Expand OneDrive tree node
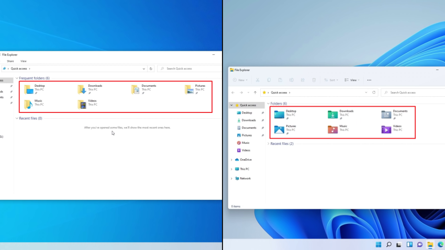The width and height of the screenshot is (445, 250). point(231,160)
